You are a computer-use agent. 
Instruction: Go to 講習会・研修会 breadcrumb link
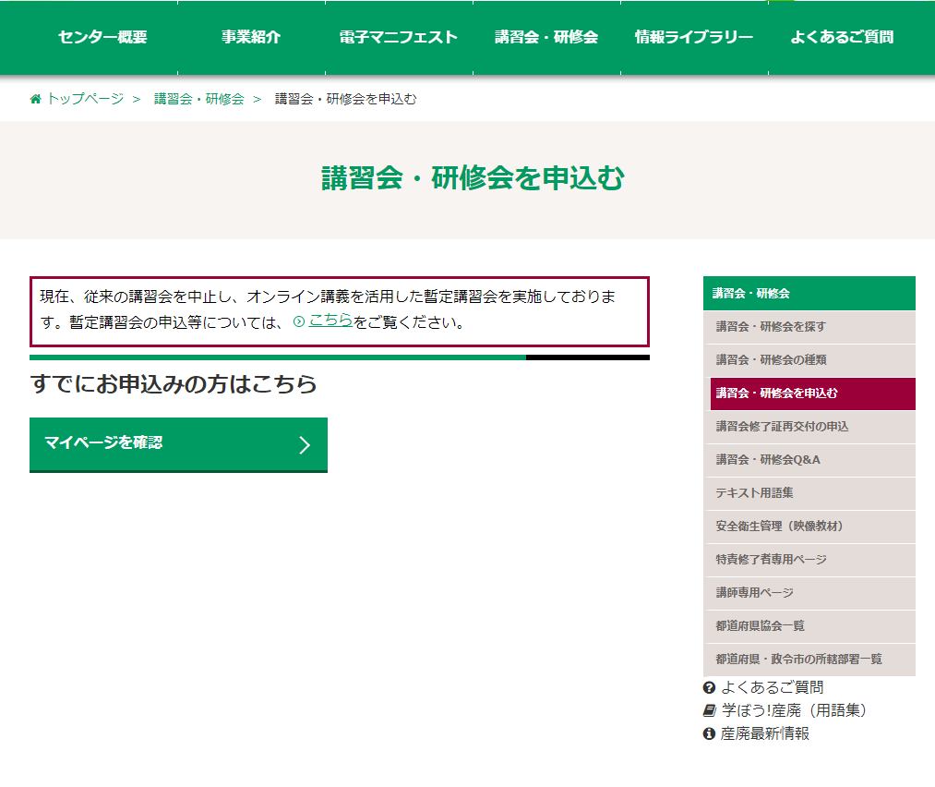198,100
